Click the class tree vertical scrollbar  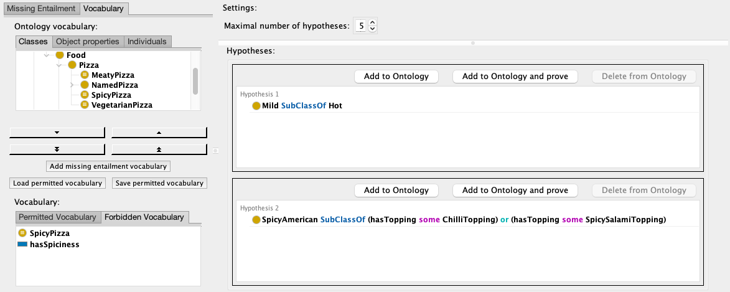pos(195,80)
